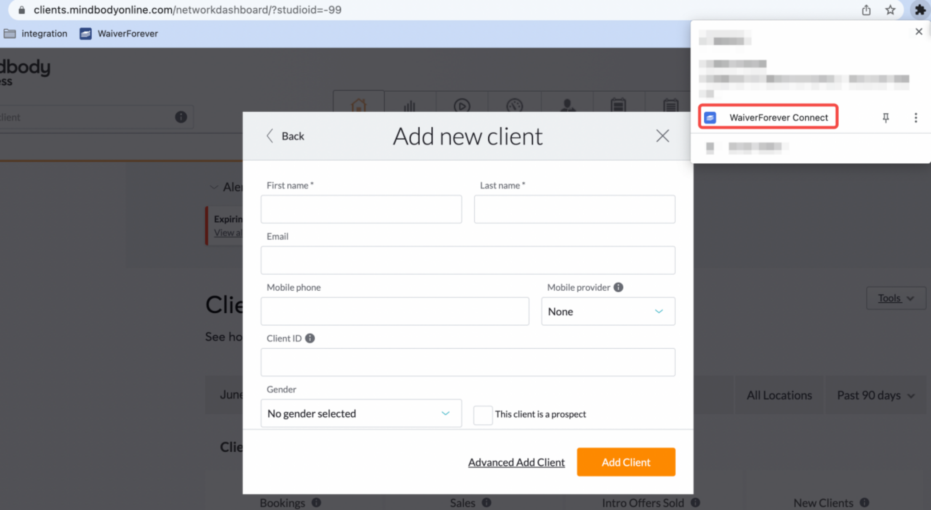Open the WaiverForever bookmark
The image size is (931, 510).
[x=119, y=34]
